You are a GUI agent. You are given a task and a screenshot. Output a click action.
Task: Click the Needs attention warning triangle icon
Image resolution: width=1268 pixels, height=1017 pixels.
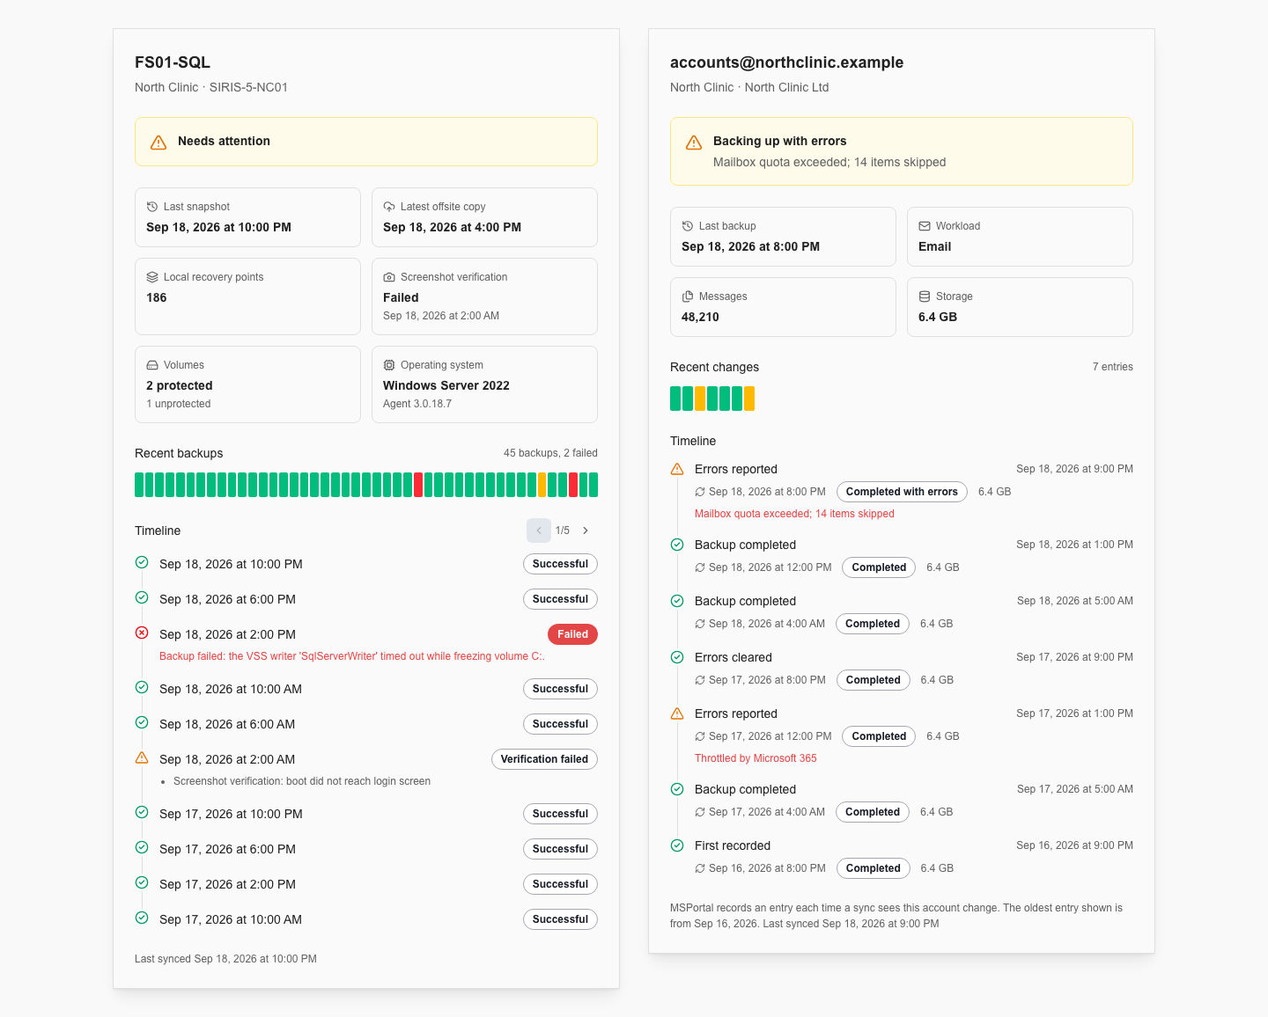pyautogui.click(x=158, y=142)
